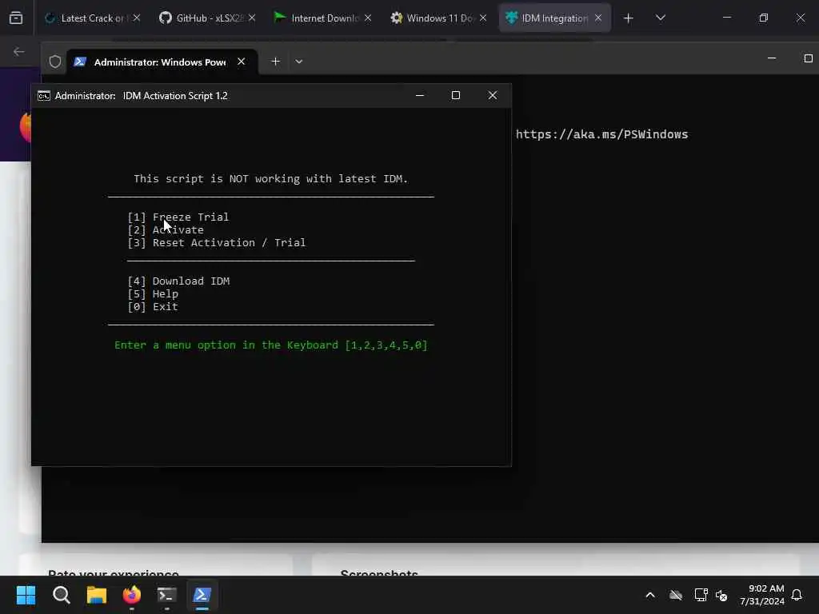
Task: Close the Windows 11 browser tab
Action: point(483,18)
